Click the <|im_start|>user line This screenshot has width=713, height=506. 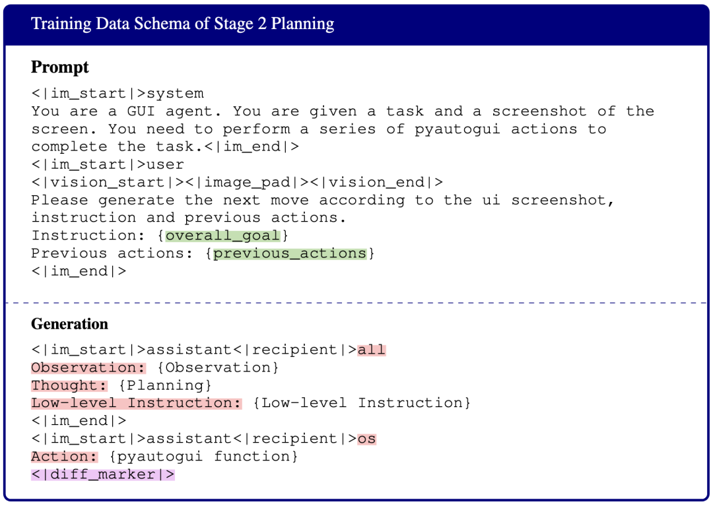(108, 165)
